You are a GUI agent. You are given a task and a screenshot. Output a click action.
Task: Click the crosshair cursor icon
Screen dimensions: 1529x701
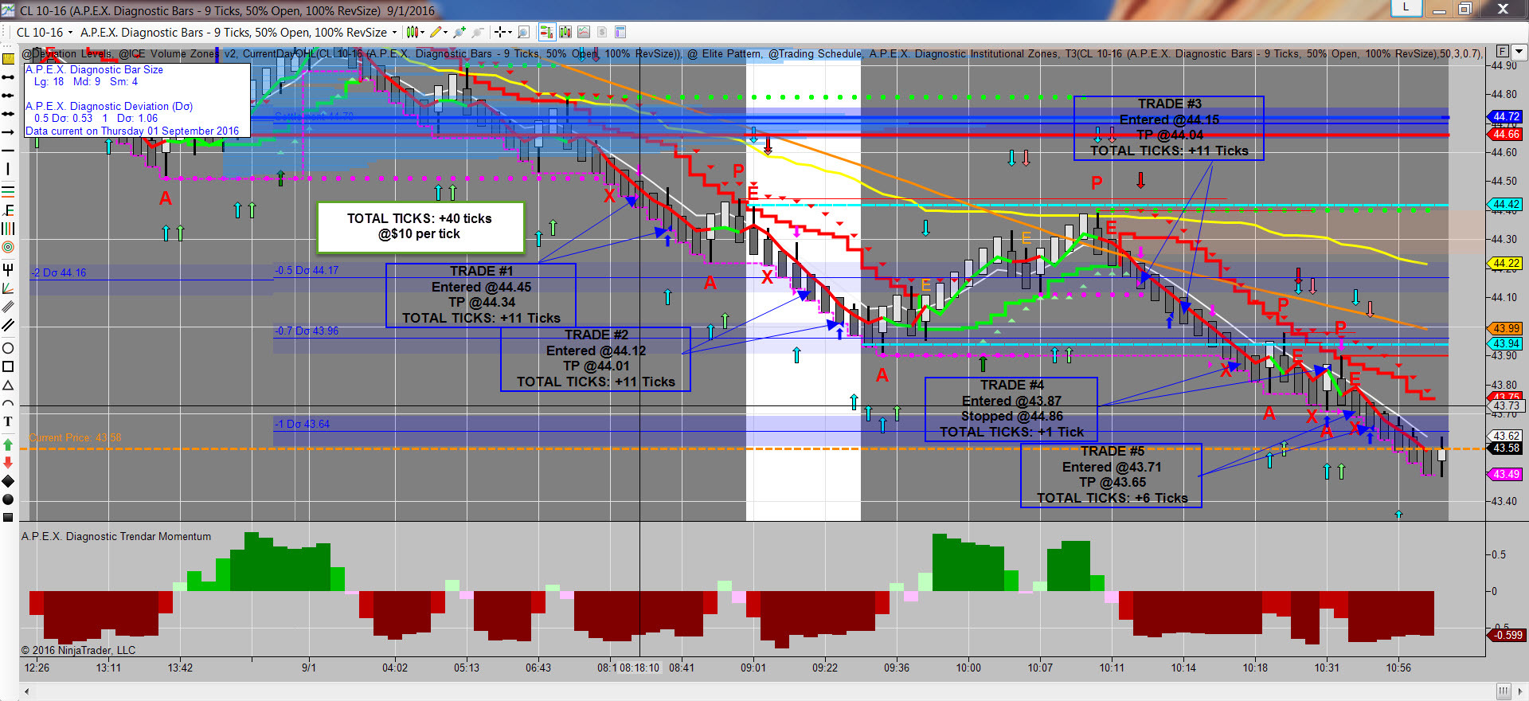pos(499,32)
